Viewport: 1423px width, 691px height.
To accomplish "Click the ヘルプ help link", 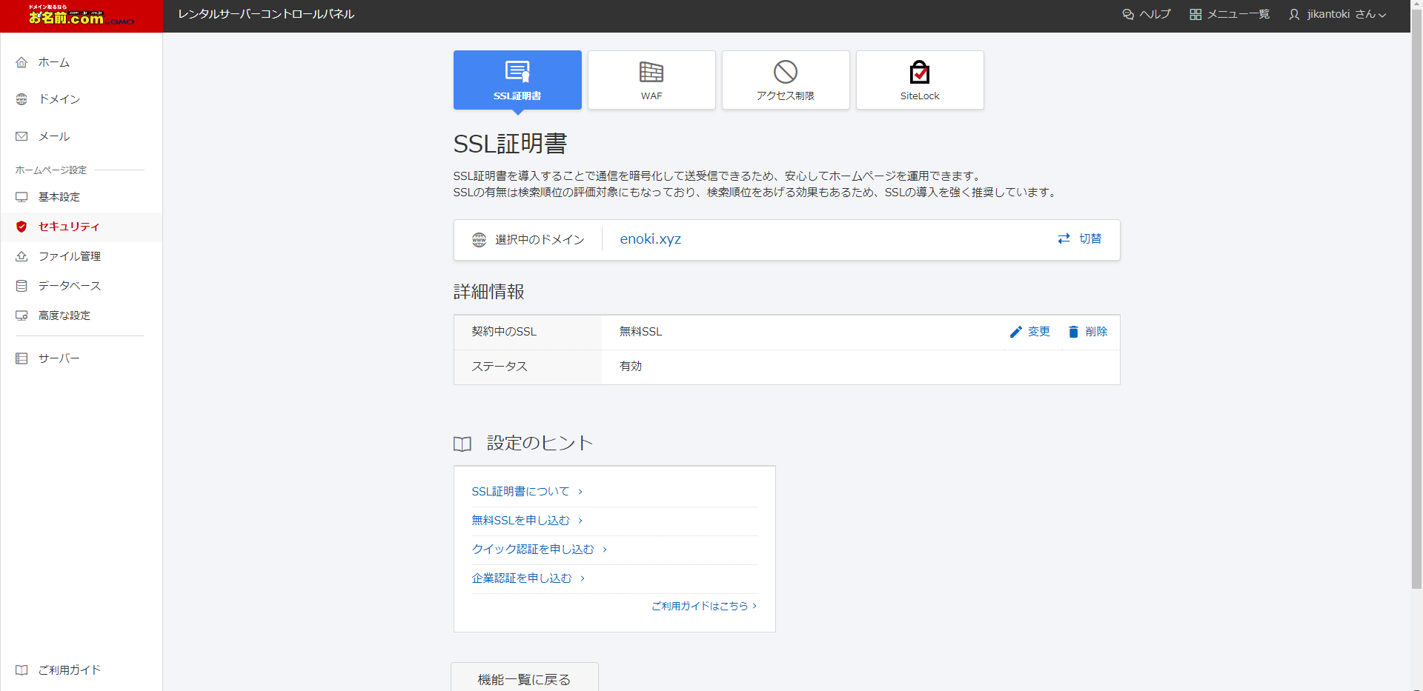I will click(x=1147, y=14).
